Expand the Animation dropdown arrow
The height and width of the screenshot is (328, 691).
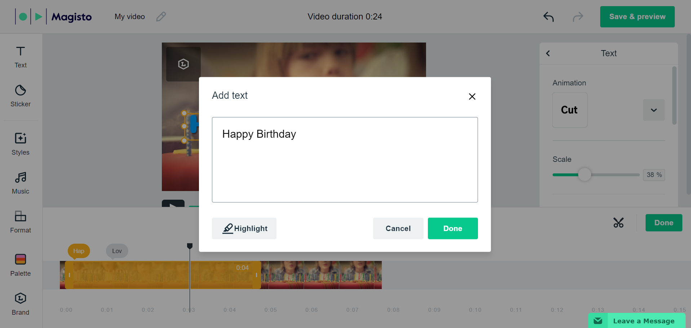pos(654,110)
